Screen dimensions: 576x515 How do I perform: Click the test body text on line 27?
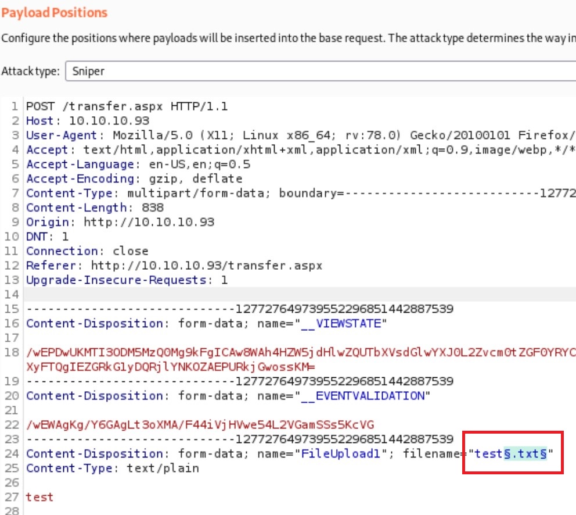click(x=39, y=497)
